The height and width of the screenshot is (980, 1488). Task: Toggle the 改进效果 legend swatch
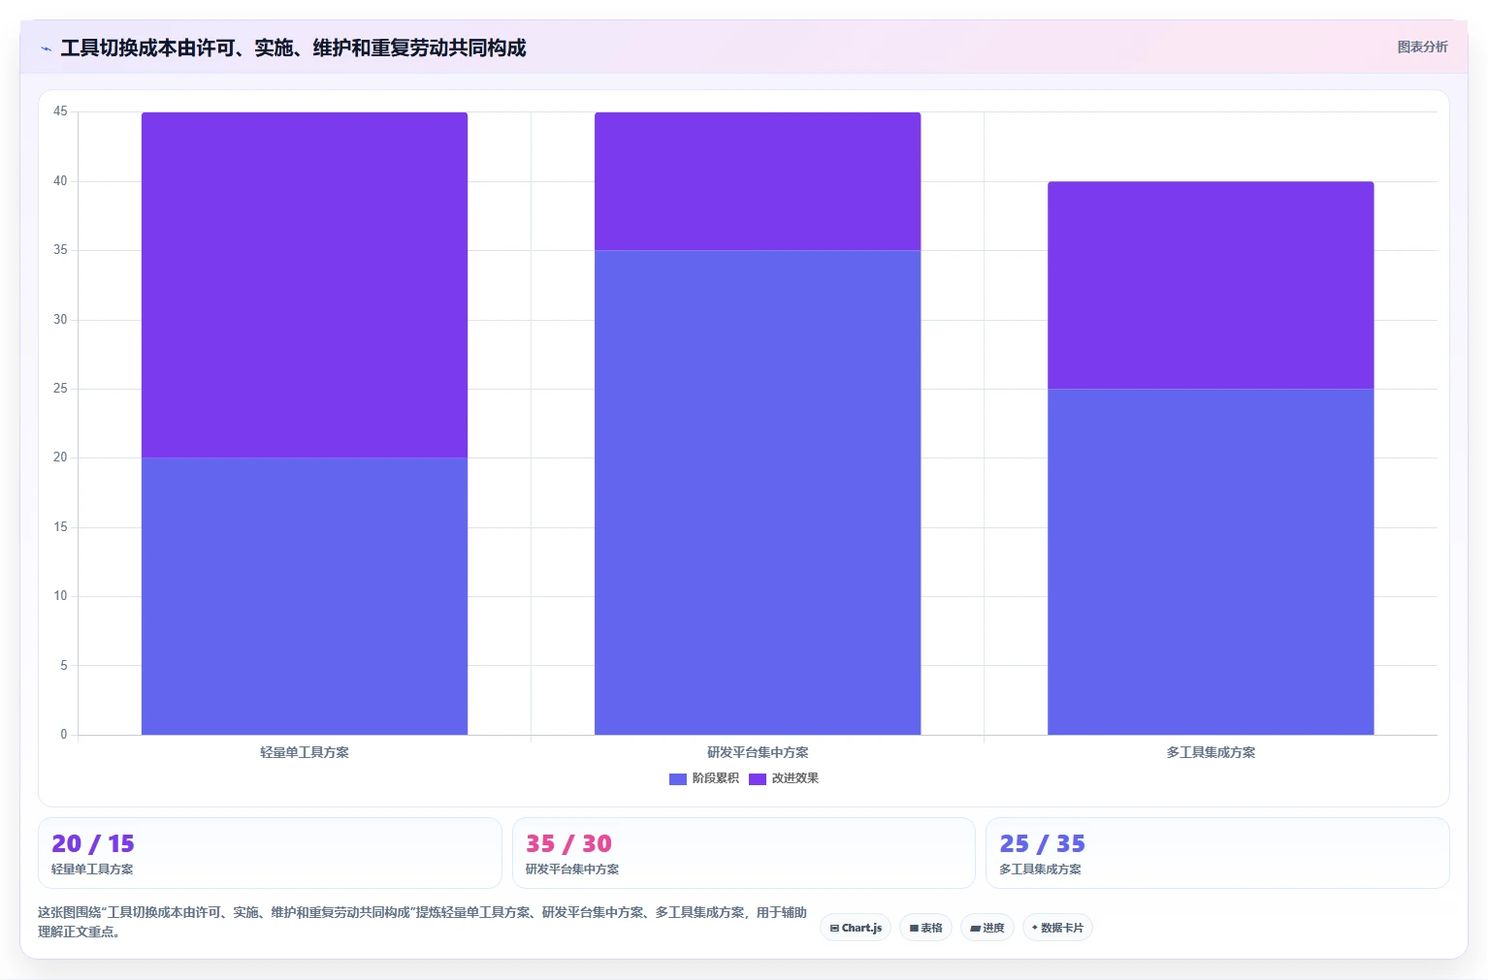[x=758, y=778]
